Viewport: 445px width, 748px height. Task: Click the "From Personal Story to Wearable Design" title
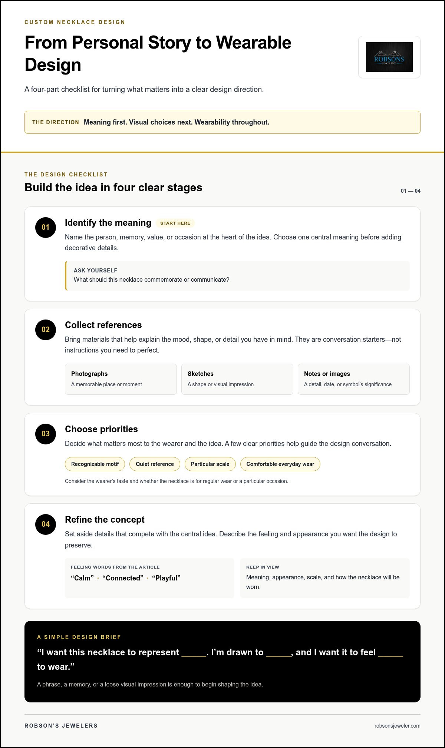point(158,53)
